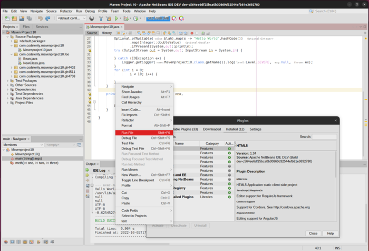The width and height of the screenshot is (369, 251).
Task: Expand the Test Packages tree node
Action: click(x=7, y=81)
